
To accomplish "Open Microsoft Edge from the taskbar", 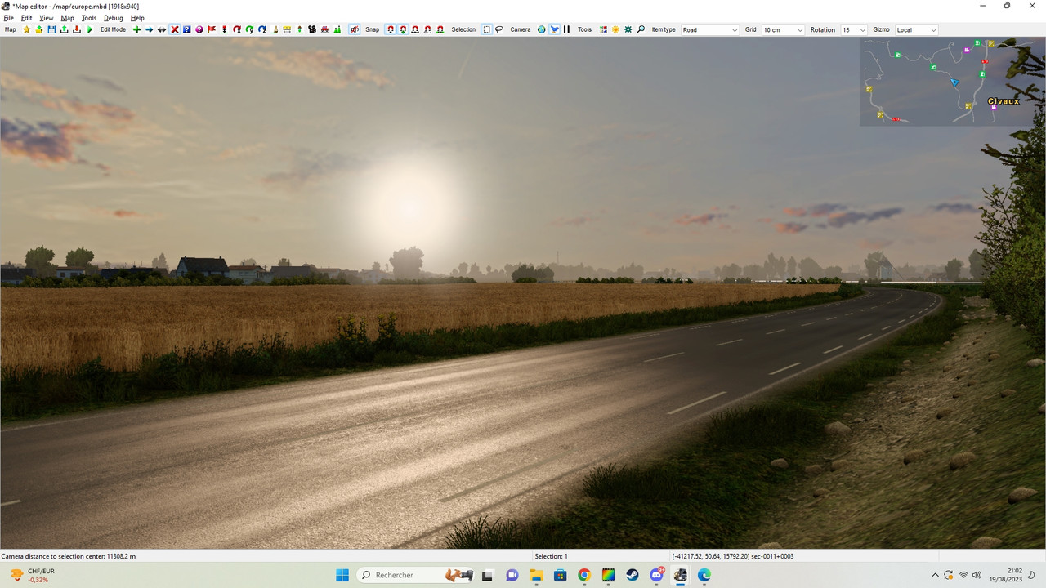I will tap(704, 575).
